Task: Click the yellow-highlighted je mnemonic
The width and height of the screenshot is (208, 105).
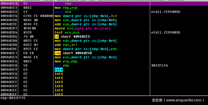Action: 57,37
